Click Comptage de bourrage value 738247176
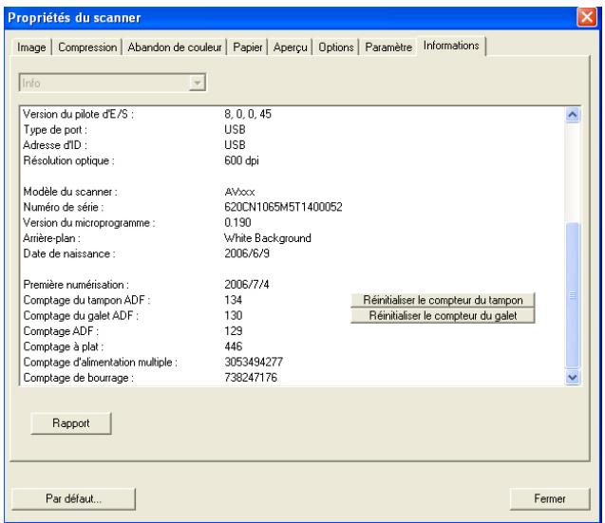605x523 pixels. (x=251, y=377)
